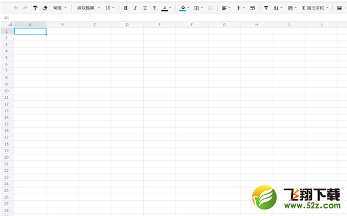This screenshot has width=347, height=216.
Task: Toggle italic text formatting
Action: click(135, 8)
